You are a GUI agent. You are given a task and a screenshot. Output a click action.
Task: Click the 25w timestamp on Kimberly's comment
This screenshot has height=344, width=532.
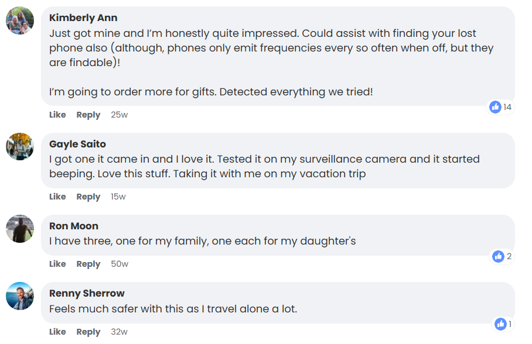click(119, 115)
